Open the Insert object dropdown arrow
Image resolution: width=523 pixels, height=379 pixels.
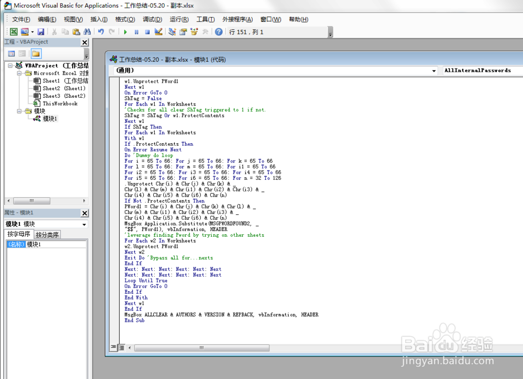[x=32, y=32]
